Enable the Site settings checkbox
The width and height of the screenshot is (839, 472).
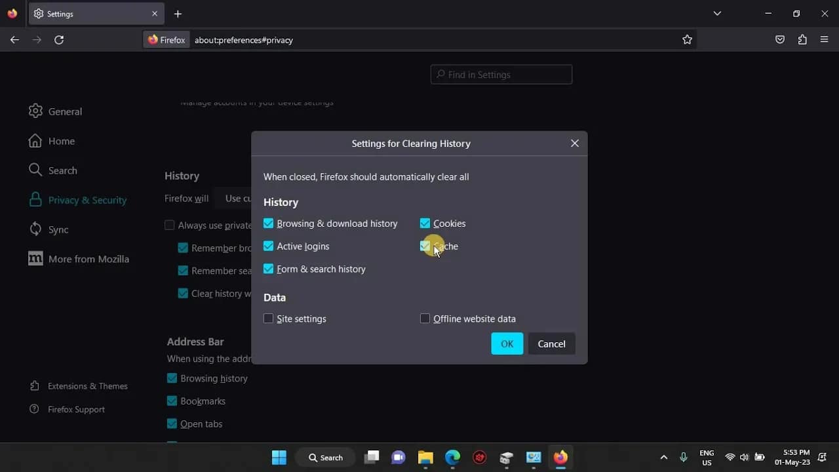point(268,319)
